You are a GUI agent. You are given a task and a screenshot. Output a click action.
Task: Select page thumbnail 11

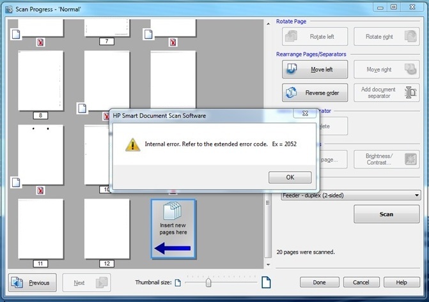click(40, 229)
